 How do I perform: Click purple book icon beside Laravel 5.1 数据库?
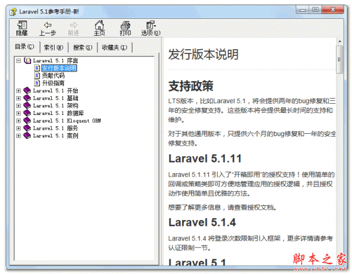click(x=27, y=113)
